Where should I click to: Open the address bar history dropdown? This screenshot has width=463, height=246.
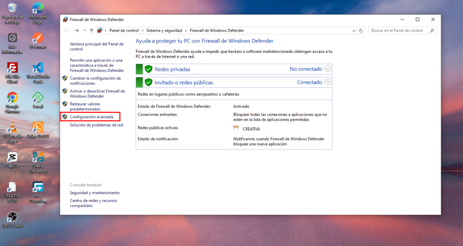(354, 31)
